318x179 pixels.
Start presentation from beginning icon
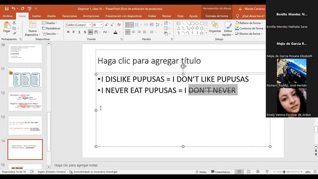point(29,8)
